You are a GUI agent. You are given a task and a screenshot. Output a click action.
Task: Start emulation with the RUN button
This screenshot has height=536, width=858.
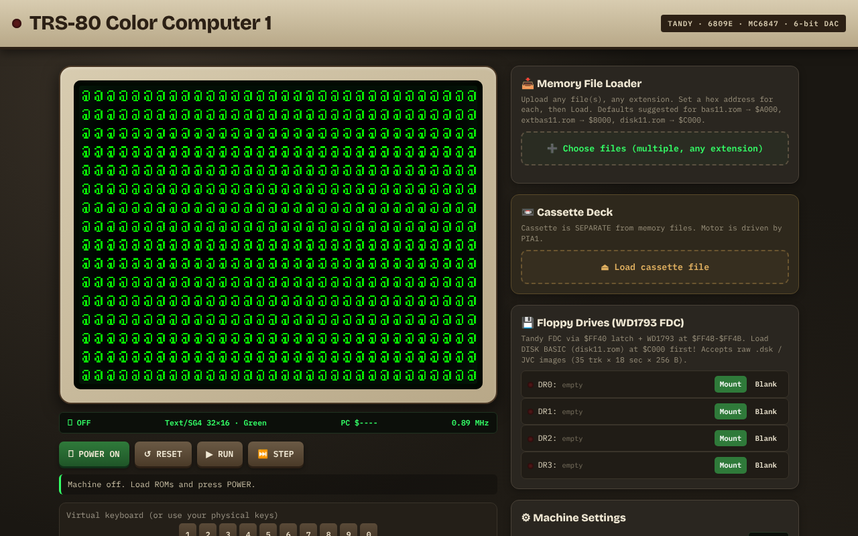[220, 454]
